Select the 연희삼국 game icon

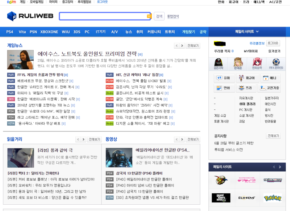click(x=257, y=64)
